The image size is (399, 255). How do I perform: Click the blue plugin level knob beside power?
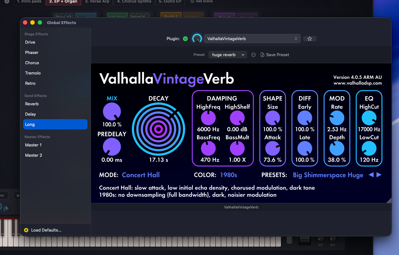click(197, 39)
